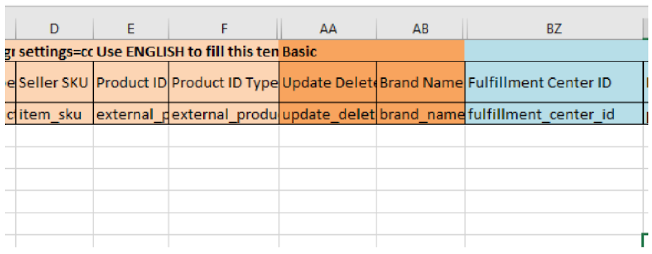Click the external_product_id_type cell in column F
Image resolution: width=652 pixels, height=254 pixels.
[x=224, y=113]
